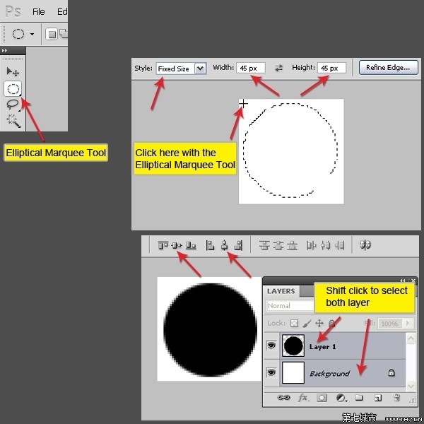Delete layer using trash icon

(x=396, y=398)
